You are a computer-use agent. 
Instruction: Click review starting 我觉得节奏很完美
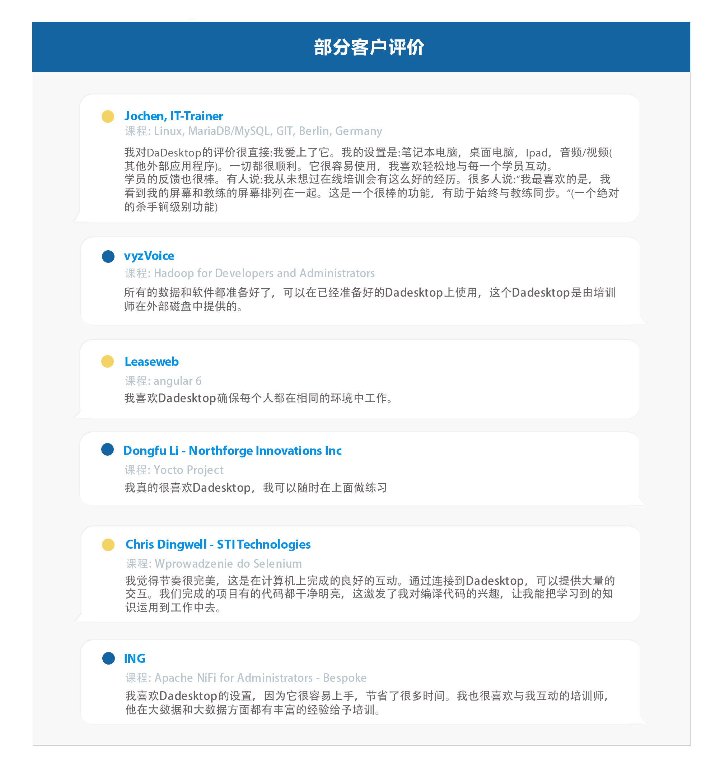pyautogui.click(x=370, y=594)
